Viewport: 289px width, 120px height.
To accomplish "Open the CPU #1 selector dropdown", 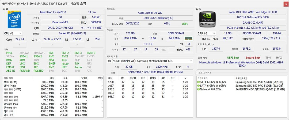I will click(13, 33).
